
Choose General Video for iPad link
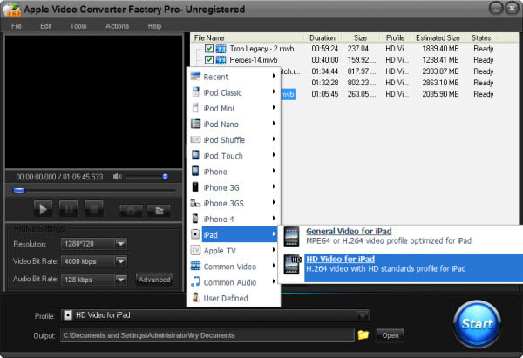[349, 231]
